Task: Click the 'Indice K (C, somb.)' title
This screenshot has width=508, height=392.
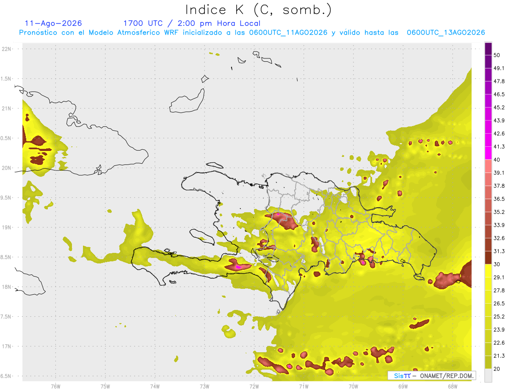Action: 258,10
